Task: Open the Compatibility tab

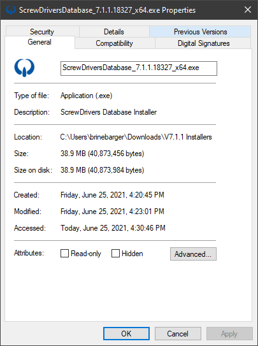Action: [114, 43]
